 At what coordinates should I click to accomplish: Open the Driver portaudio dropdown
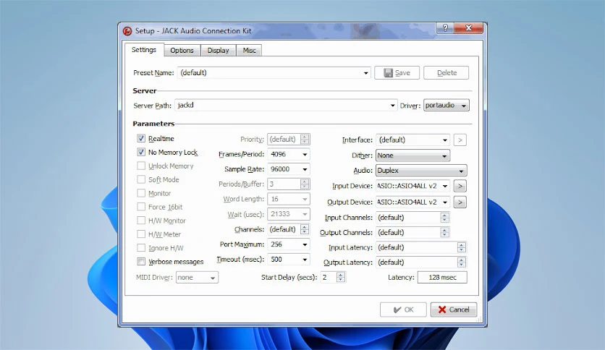coord(447,106)
